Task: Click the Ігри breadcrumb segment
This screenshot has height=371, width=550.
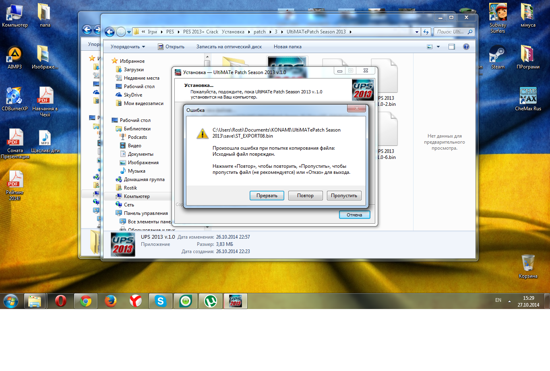Action: 152,32
